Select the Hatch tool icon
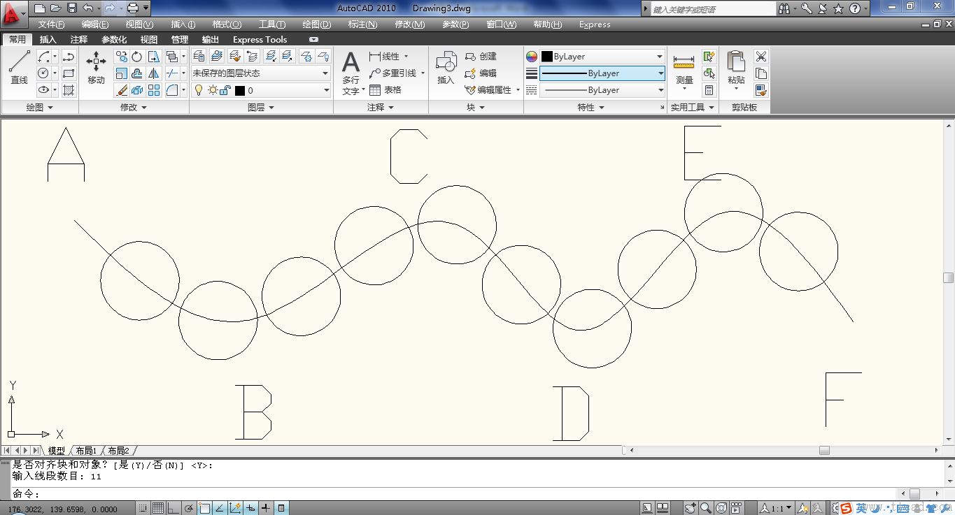 pyautogui.click(x=69, y=89)
